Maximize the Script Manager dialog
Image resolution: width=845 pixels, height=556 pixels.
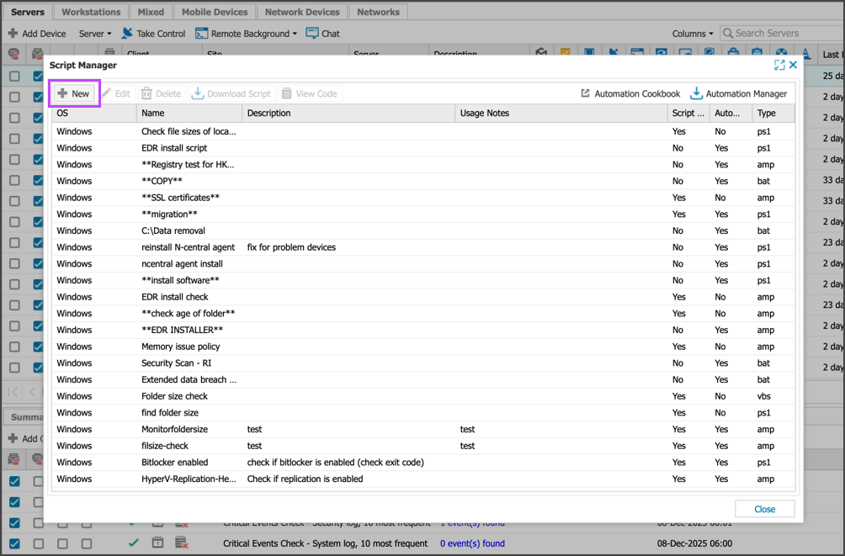[x=779, y=65]
